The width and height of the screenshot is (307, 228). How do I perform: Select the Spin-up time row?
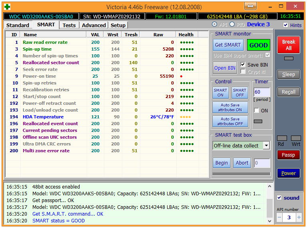(x=107, y=49)
